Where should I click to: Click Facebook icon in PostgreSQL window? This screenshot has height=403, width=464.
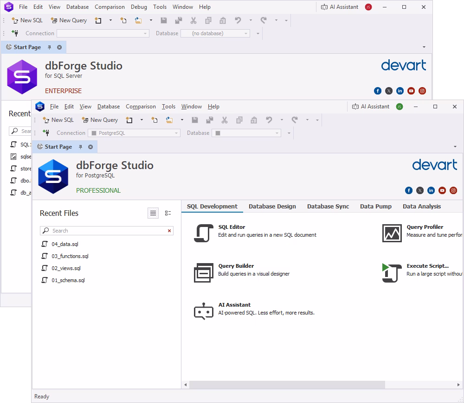409,190
